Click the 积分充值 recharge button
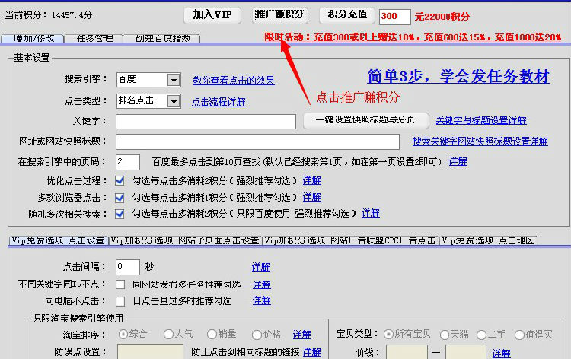The height and width of the screenshot is (359, 571). 347,15
